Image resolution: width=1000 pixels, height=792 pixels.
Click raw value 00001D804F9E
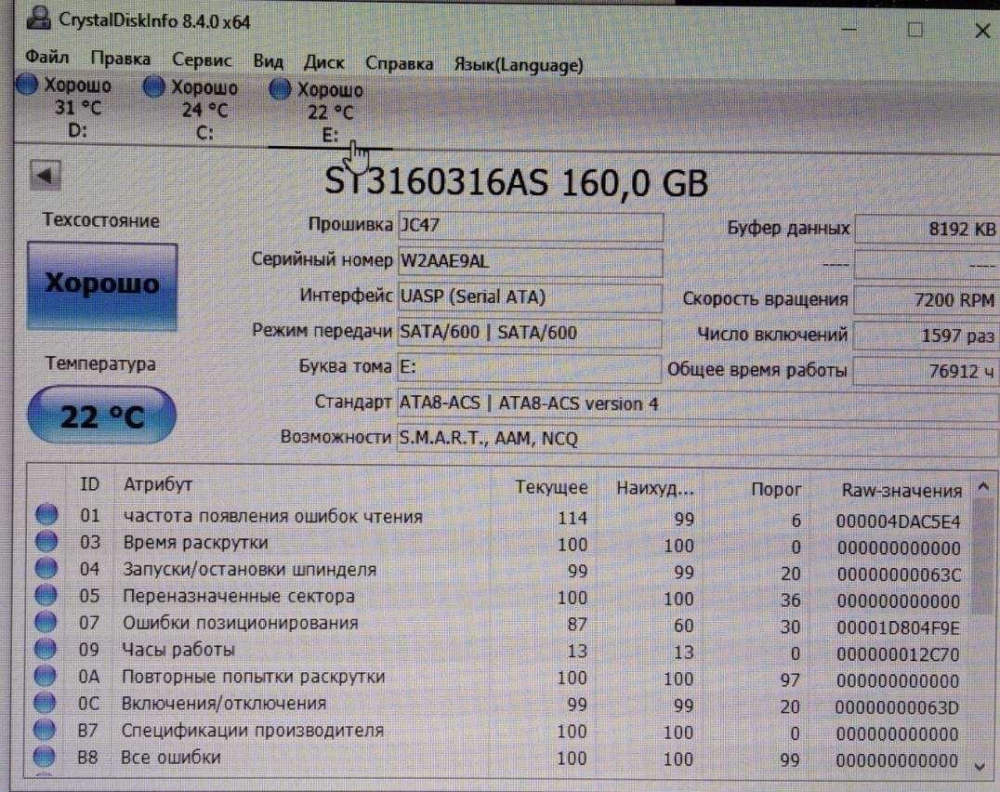[898, 628]
